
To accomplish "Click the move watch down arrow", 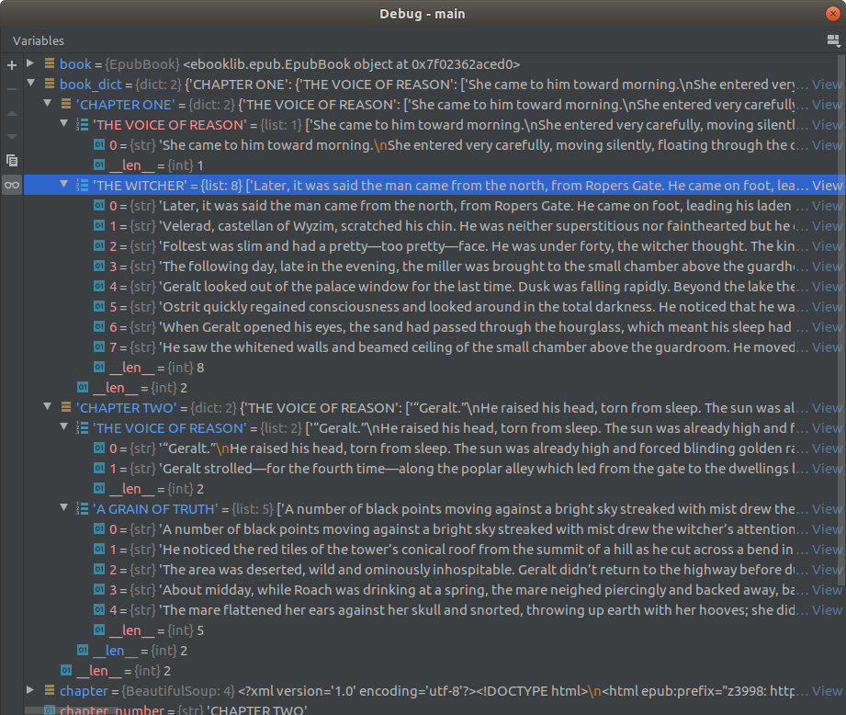I will tap(12, 137).
